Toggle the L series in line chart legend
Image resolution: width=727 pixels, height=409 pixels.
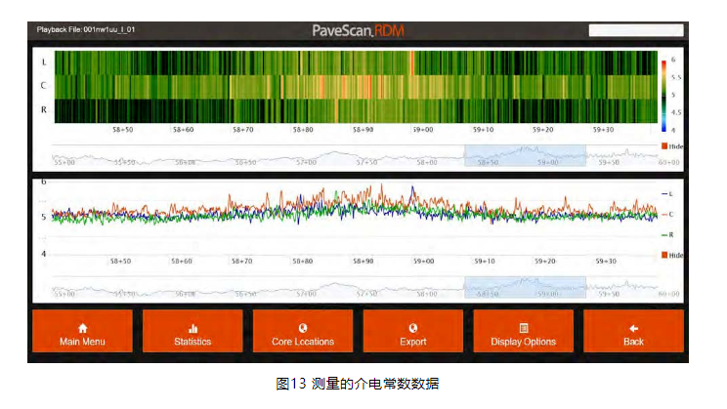click(x=667, y=194)
